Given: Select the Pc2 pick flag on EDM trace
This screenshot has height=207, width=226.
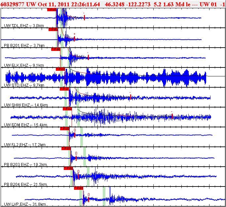Looking at the screenshot, I should [67, 109].
